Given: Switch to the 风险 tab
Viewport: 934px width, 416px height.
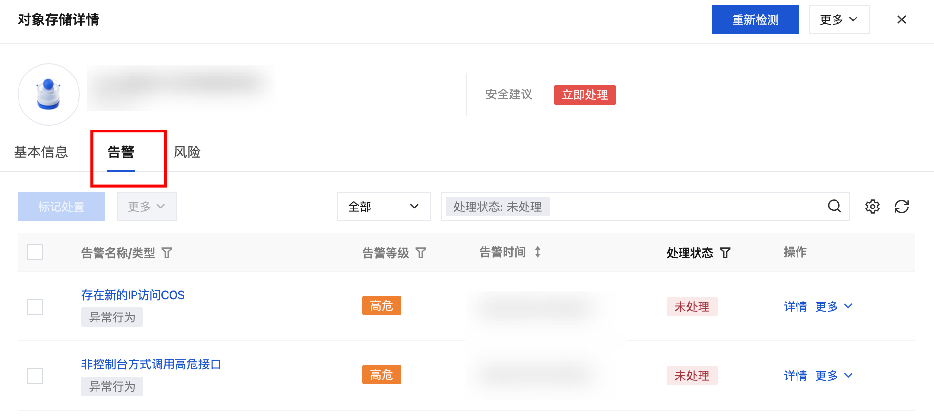Looking at the screenshot, I should (x=187, y=152).
